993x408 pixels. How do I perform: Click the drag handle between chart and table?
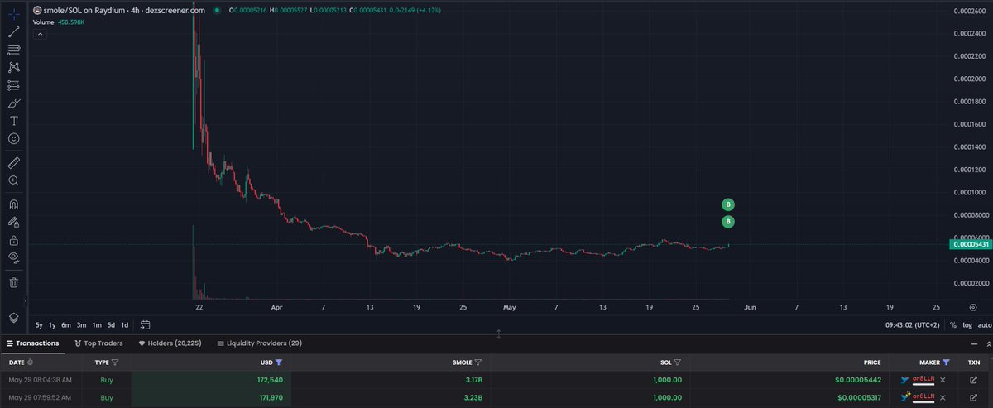[498, 334]
